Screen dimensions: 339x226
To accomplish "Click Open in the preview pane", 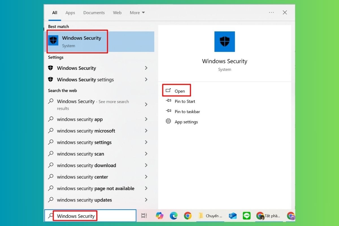I will pos(179,91).
